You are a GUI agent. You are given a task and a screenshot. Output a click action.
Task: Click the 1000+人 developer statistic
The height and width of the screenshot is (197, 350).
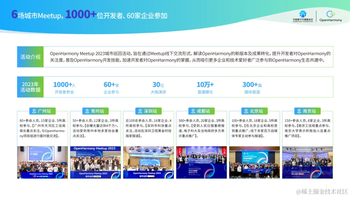pos(64,85)
